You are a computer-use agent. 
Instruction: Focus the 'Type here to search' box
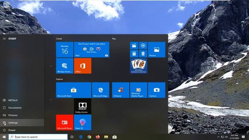38,137
